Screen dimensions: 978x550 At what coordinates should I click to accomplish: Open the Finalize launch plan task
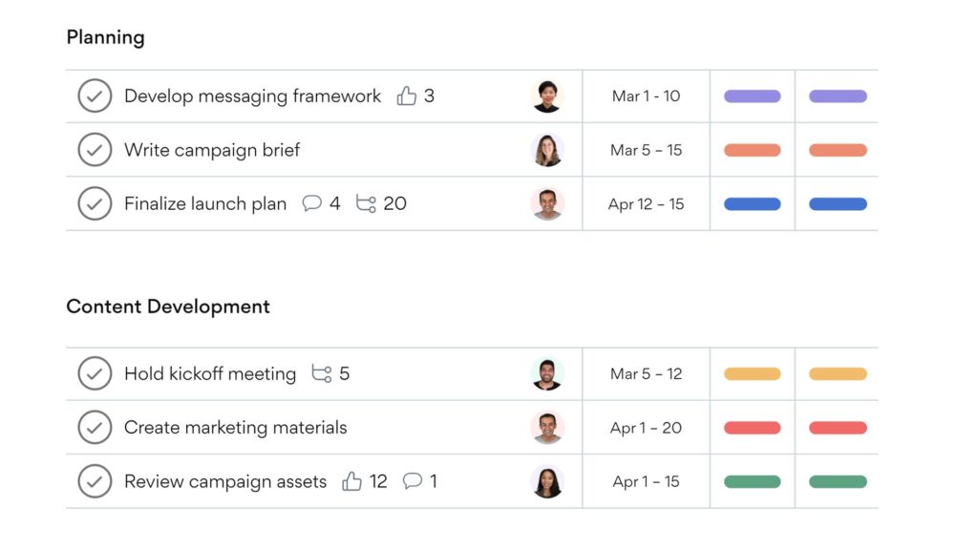[205, 203]
